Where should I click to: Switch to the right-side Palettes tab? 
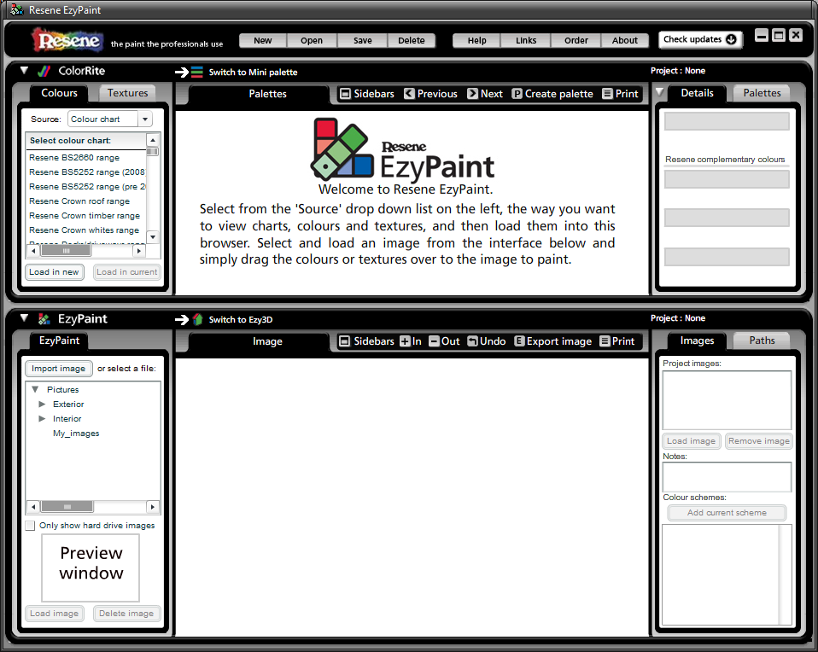pyautogui.click(x=762, y=93)
